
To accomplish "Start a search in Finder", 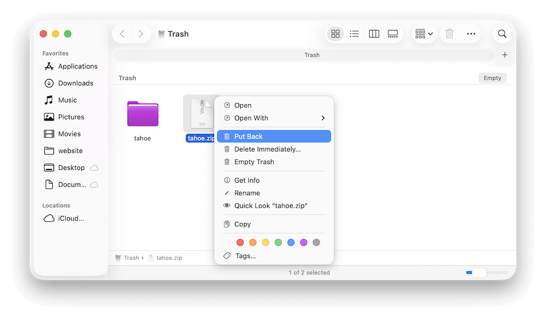I will (x=502, y=33).
